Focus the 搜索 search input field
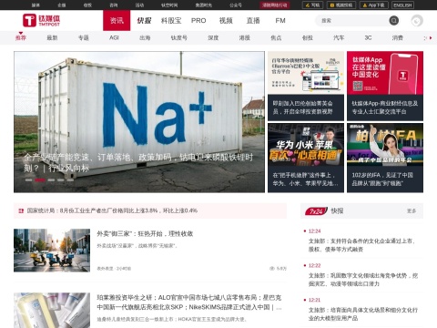Viewport: 437px width, 328px height. coord(352,20)
